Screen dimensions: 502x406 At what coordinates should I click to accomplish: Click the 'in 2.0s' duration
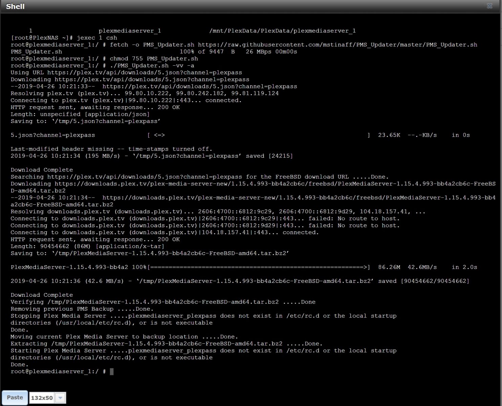(464, 267)
